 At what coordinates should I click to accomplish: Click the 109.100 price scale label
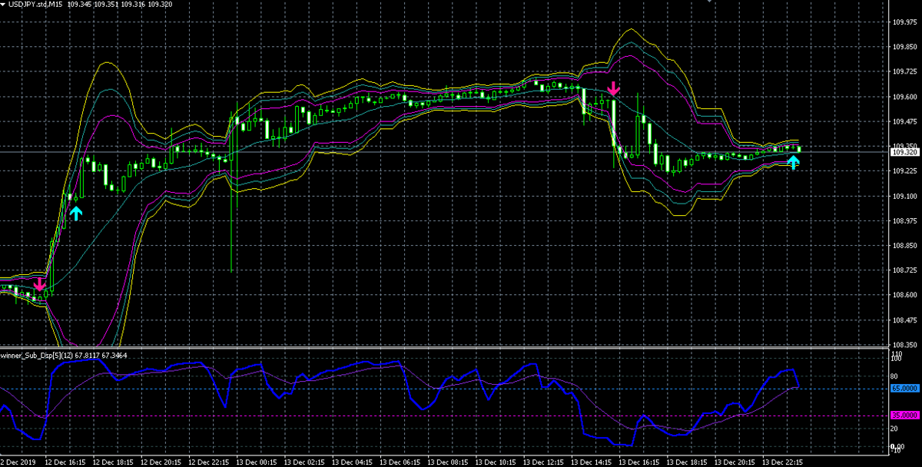coord(905,196)
